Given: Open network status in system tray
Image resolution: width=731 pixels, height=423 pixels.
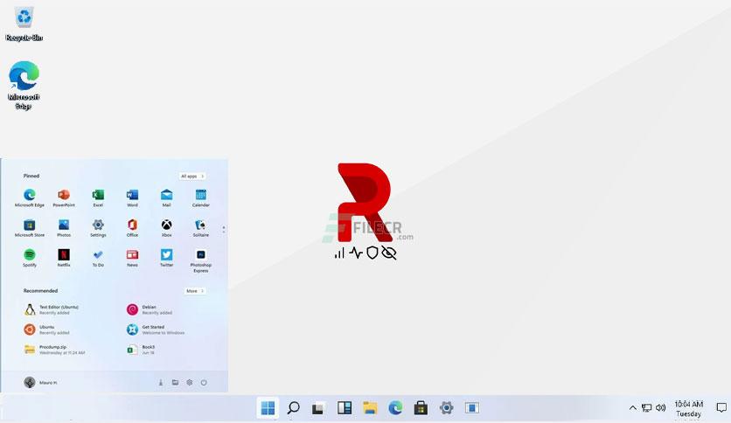Looking at the screenshot, I should (x=646, y=408).
